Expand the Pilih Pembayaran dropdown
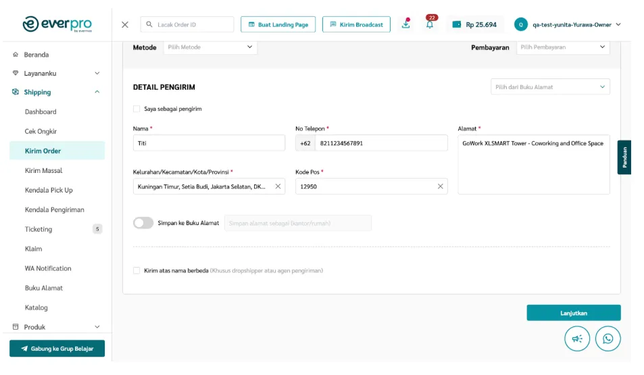The height and width of the screenshot is (375, 644). click(562, 47)
